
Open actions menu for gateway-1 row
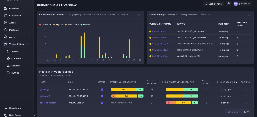(246, 96)
